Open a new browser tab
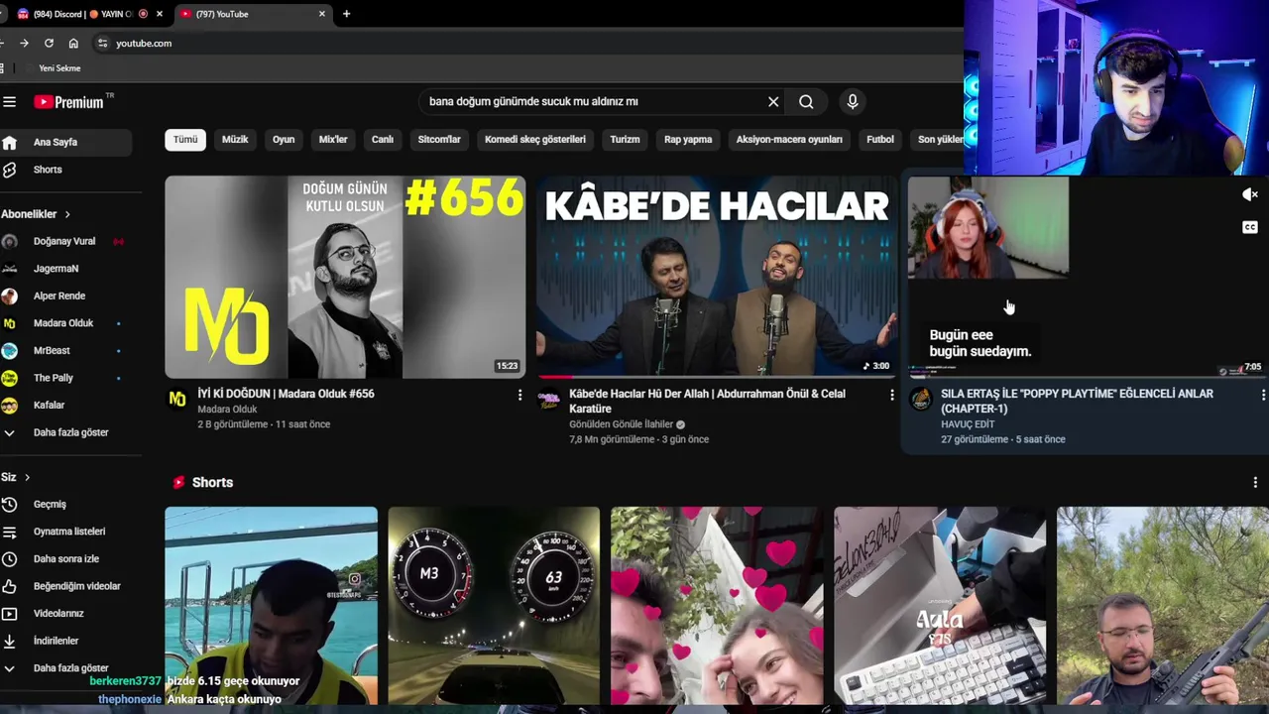This screenshot has height=714, width=1269. 346,14
